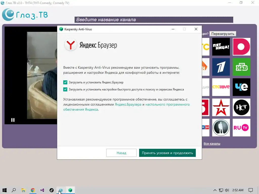Image resolution: width=259 pixels, height=194 pixels.
Task: Switch to Глаз.ТВ taskbar icon
Action: [61, 190]
